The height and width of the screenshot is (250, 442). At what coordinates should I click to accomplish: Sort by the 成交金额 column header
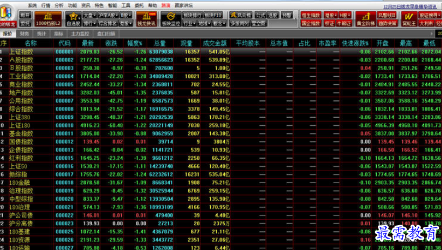pyautogui.click(x=215, y=43)
